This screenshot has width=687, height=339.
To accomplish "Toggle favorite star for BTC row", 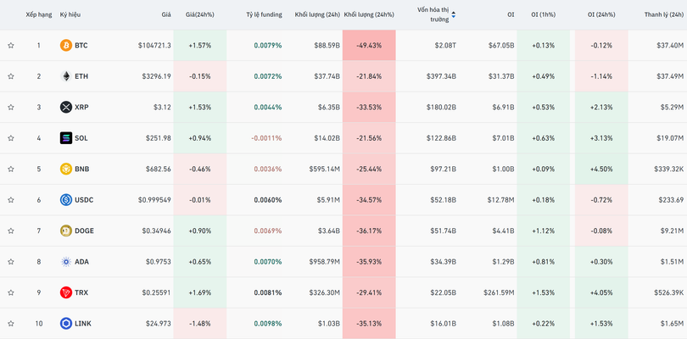I will (11, 45).
